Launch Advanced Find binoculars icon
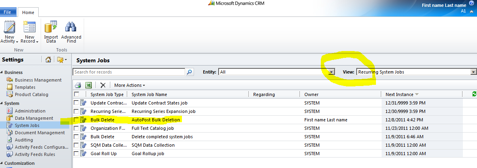Viewport: 477px width, 168px height. 71,28
